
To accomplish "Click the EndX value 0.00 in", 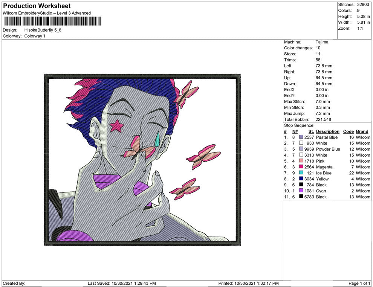I will pos(322,90).
